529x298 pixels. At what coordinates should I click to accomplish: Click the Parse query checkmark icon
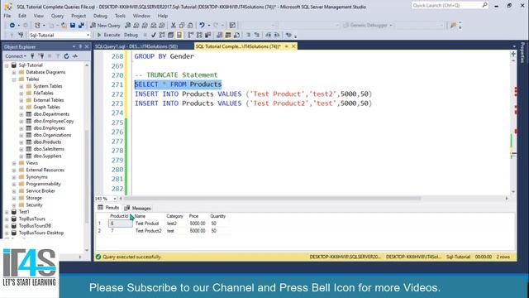coord(154,35)
